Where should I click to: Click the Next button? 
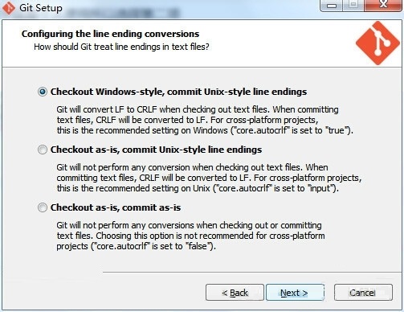pyautogui.click(x=295, y=293)
